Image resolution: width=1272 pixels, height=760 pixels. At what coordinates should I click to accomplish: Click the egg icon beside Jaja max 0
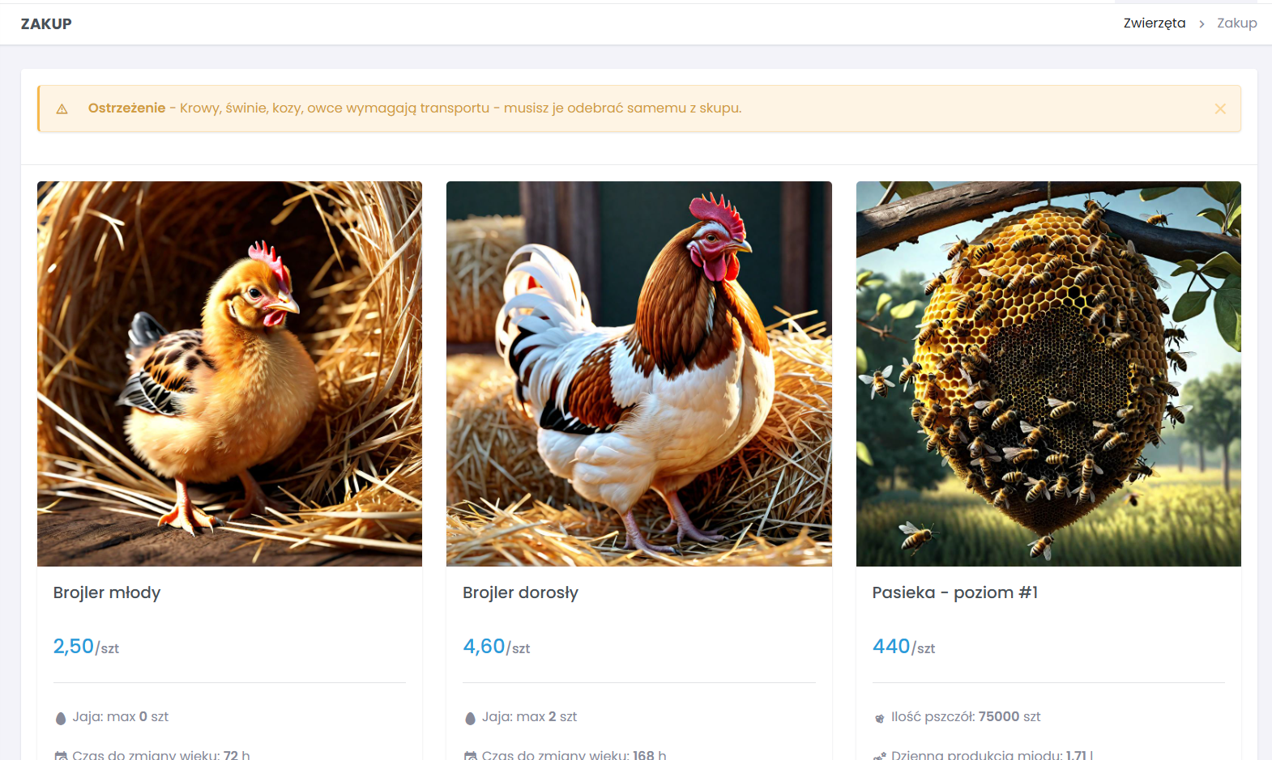61,718
